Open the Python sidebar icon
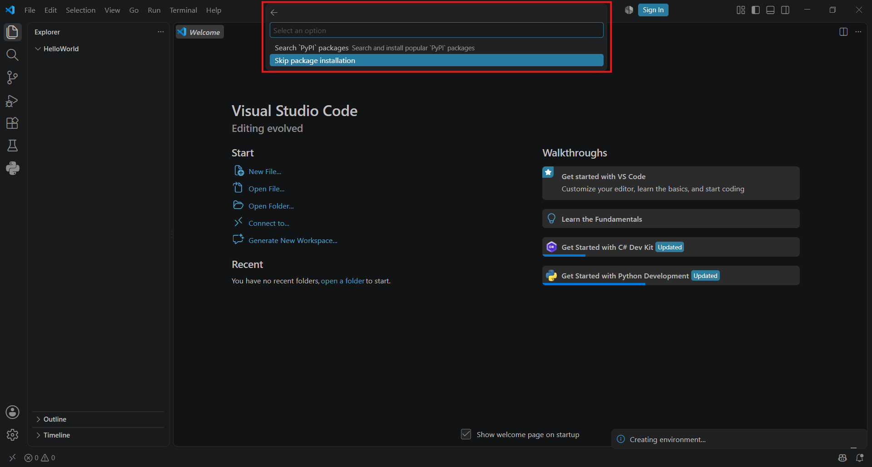 (12, 169)
